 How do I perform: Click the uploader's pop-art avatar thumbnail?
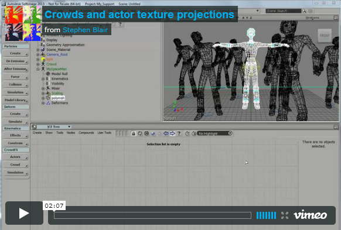click(23, 23)
